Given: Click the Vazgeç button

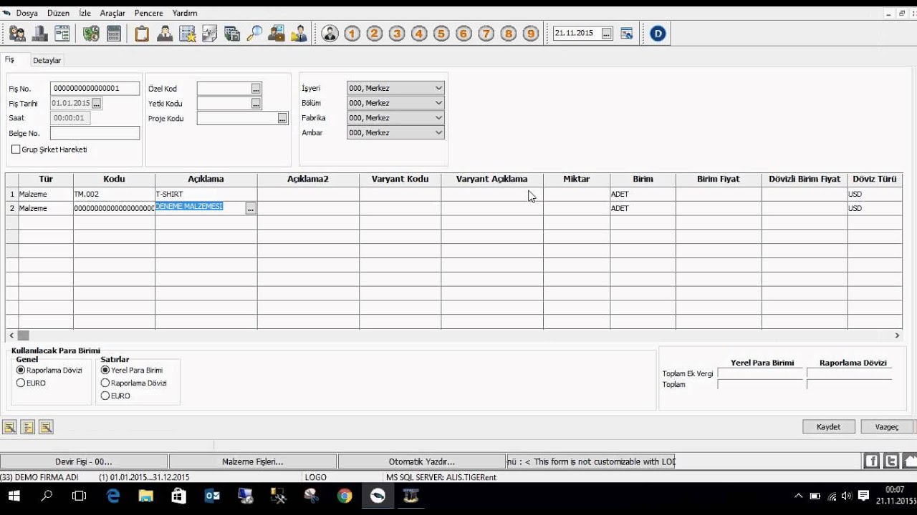Looking at the screenshot, I should pyautogui.click(x=886, y=426).
